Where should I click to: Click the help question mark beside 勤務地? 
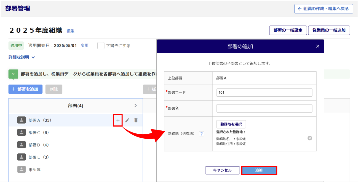click(x=202, y=134)
